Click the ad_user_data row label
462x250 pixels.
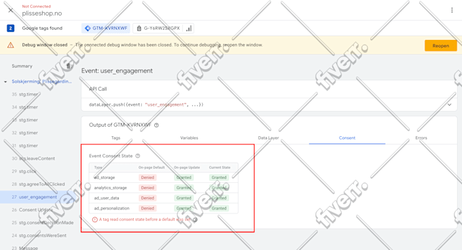click(107, 198)
